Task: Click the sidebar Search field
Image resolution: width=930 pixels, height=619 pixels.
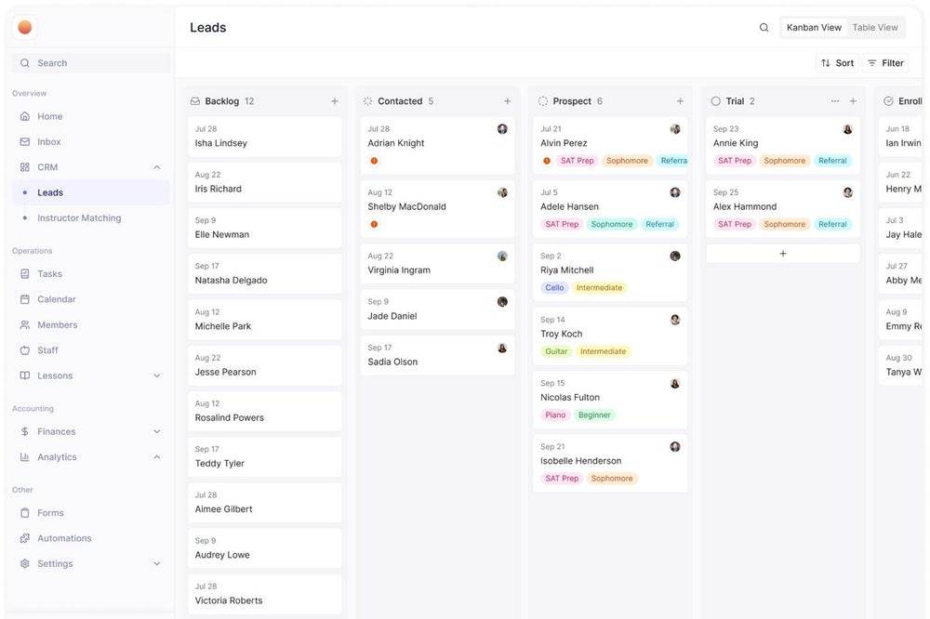Action: (91, 63)
